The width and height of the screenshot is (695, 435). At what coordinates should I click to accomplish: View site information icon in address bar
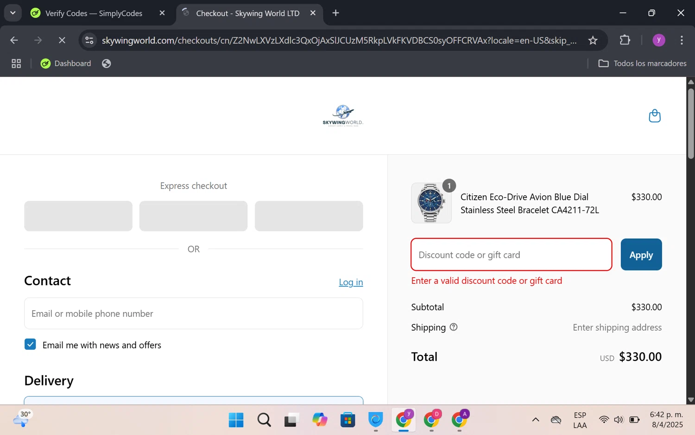89,40
